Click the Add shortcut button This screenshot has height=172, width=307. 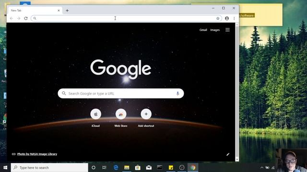[146, 118]
